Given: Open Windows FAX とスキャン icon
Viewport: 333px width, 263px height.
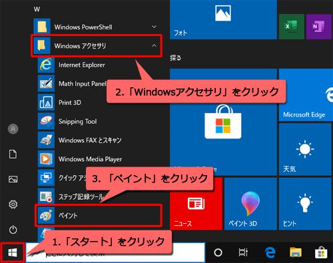Looking at the screenshot, I should (x=46, y=140).
